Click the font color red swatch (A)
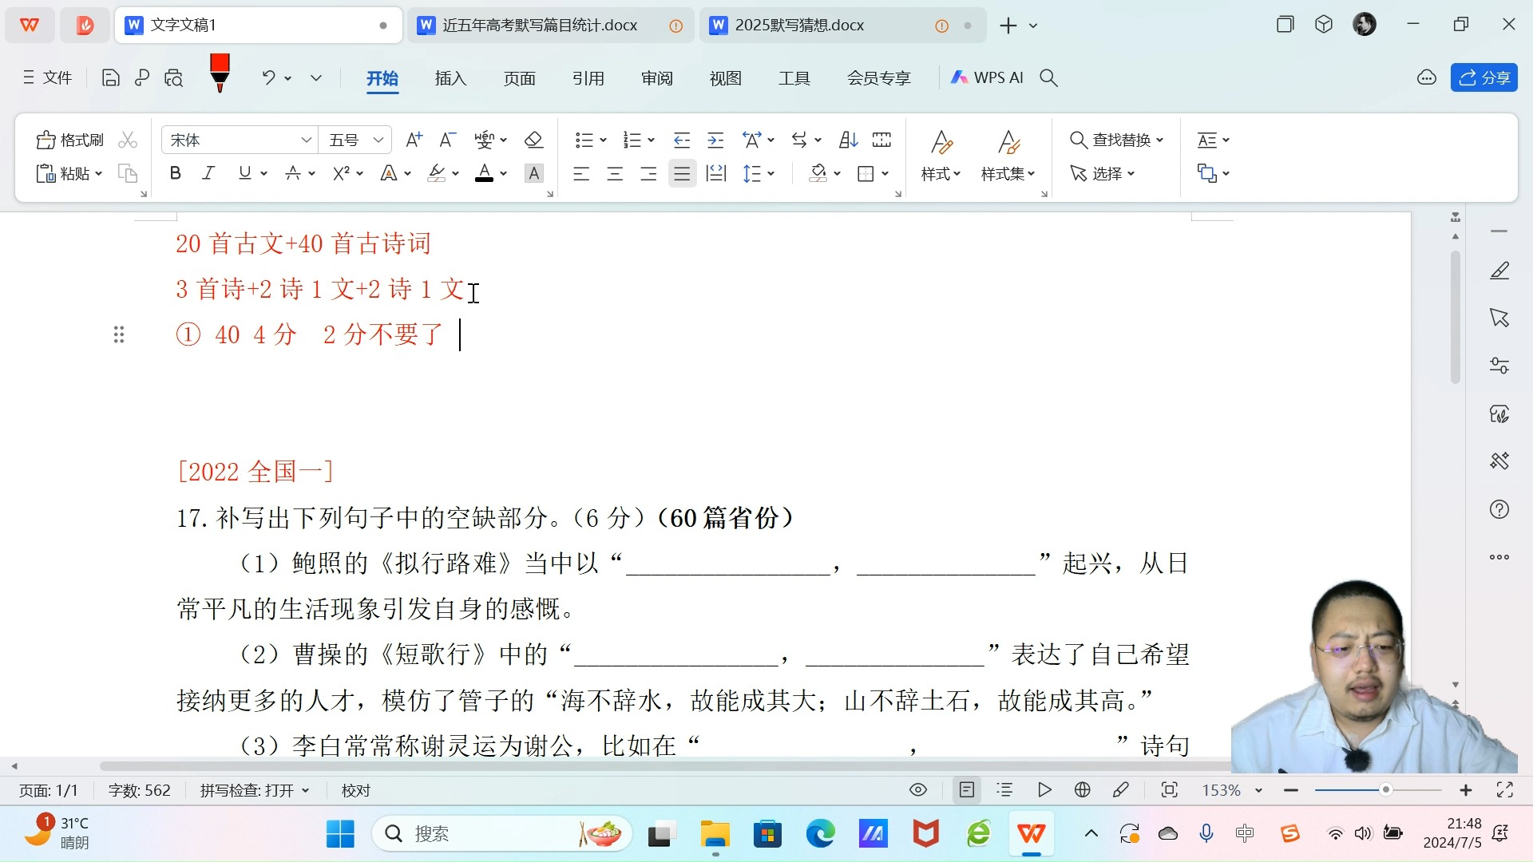 point(484,173)
